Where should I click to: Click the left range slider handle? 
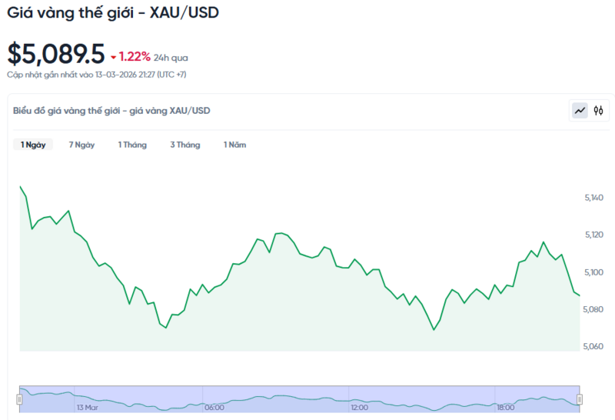20,398
